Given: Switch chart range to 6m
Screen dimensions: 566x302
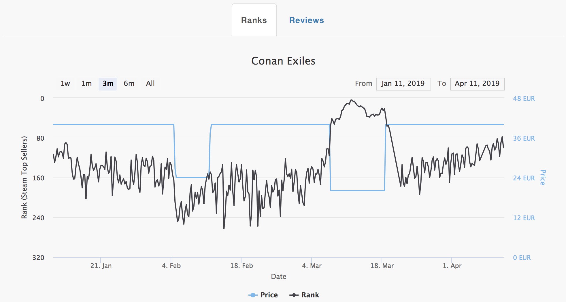Looking at the screenshot, I should (129, 84).
